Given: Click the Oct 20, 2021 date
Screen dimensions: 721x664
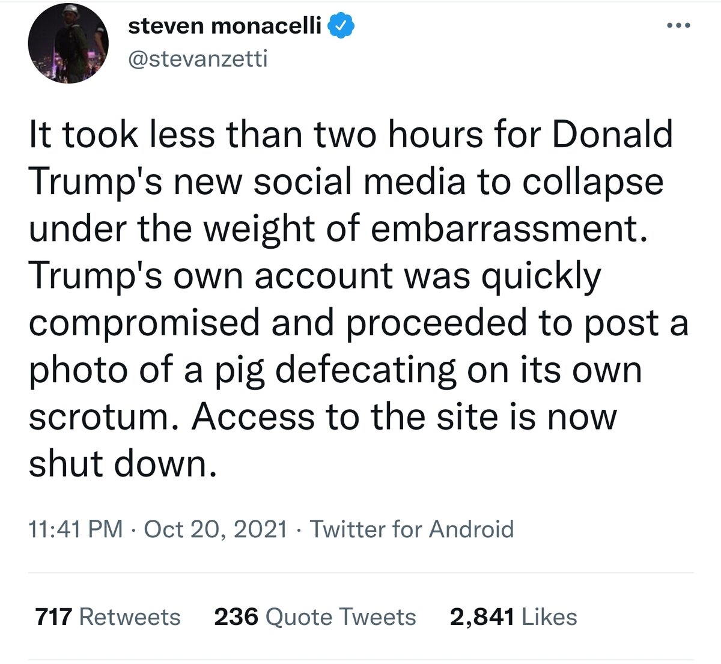Looking at the screenshot, I should pos(216,529).
